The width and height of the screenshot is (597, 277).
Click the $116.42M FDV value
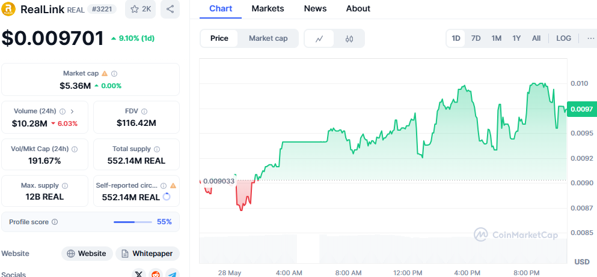coord(136,123)
